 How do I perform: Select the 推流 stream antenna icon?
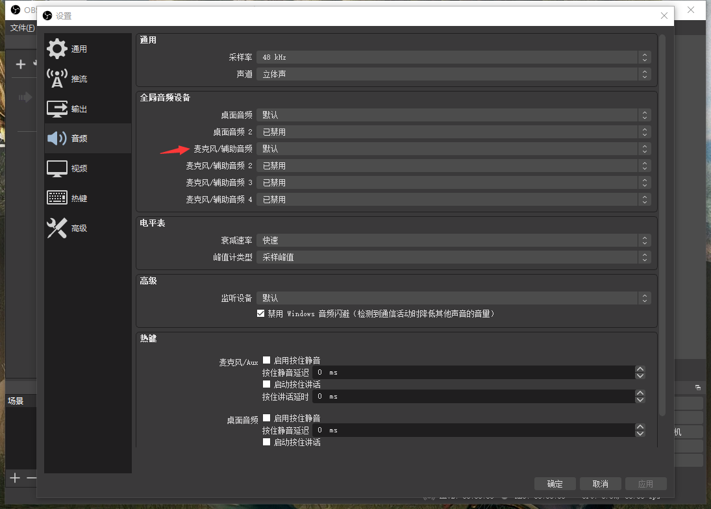(x=57, y=79)
